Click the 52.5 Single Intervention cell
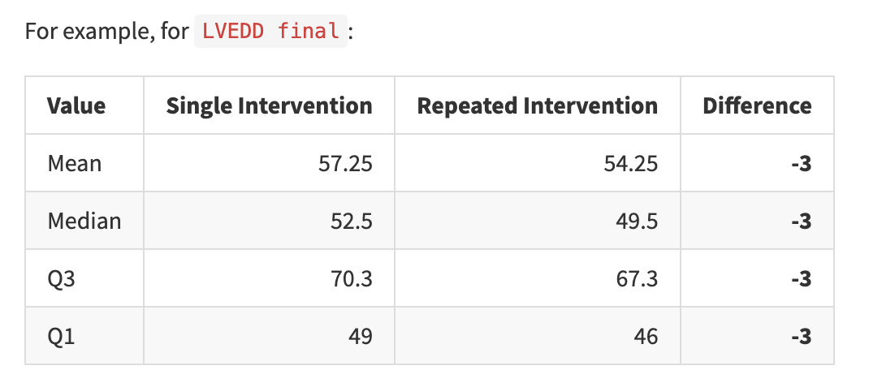This screenshot has height=383, width=869. coord(351,221)
